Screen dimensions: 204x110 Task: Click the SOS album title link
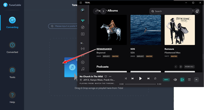[133, 49]
